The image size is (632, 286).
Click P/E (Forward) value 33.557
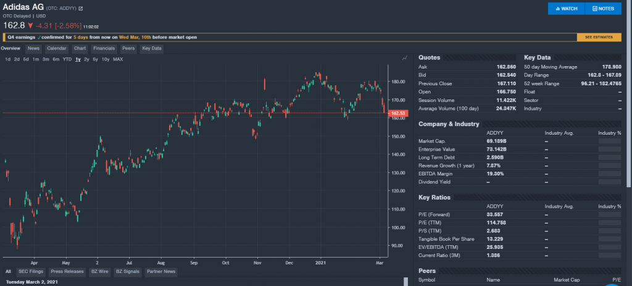click(494, 214)
